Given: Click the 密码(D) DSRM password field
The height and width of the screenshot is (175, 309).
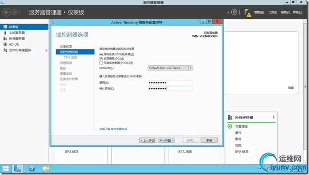Looking at the screenshot, I should click(x=170, y=83).
